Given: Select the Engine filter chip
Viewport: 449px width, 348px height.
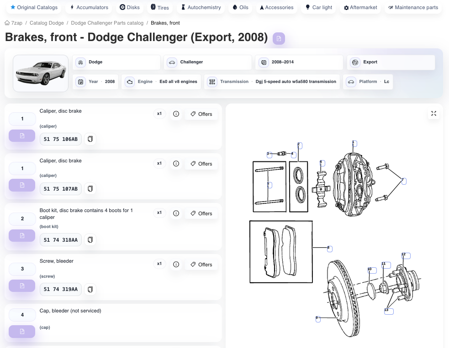Looking at the screenshot, I should point(162,82).
